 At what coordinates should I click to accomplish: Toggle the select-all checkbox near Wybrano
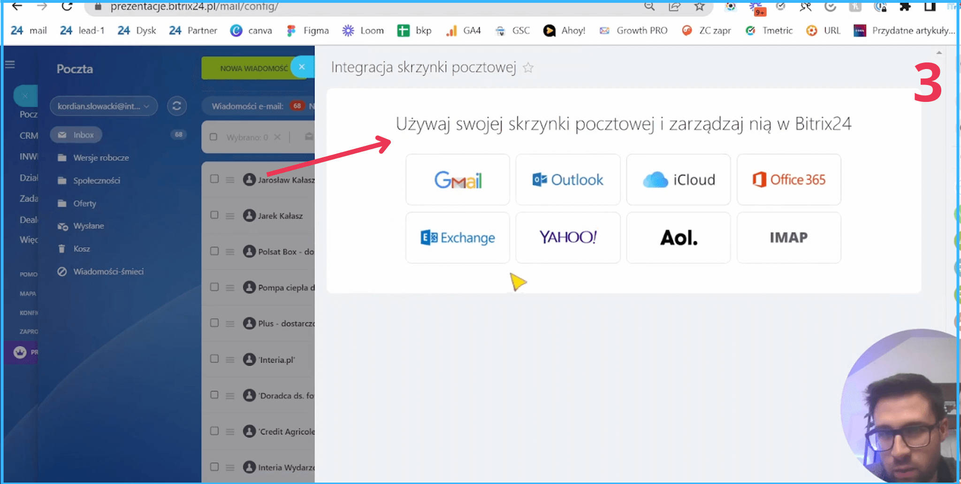(x=214, y=137)
